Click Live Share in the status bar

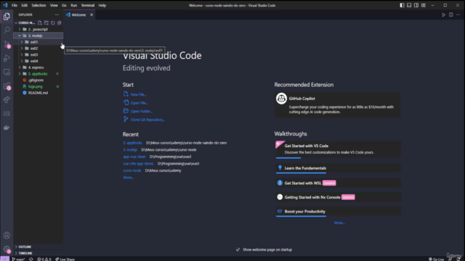(65, 259)
